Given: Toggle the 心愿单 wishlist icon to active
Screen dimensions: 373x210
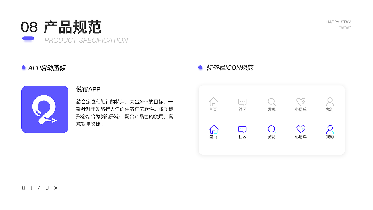Looking at the screenshot, I should [300, 102].
